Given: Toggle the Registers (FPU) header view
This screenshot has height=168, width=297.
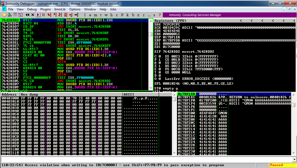Looking at the screenshot, I should pyautogui.click(x=171, y=21).
